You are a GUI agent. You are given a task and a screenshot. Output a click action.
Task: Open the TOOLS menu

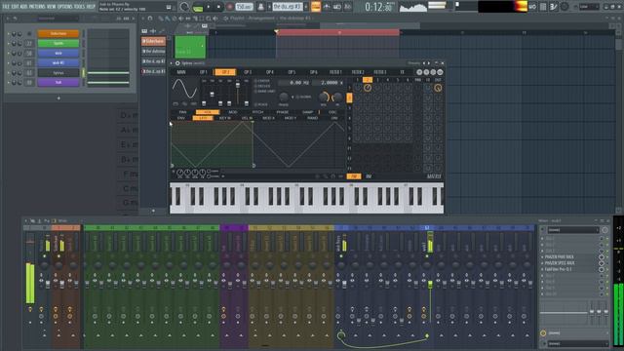79,7
